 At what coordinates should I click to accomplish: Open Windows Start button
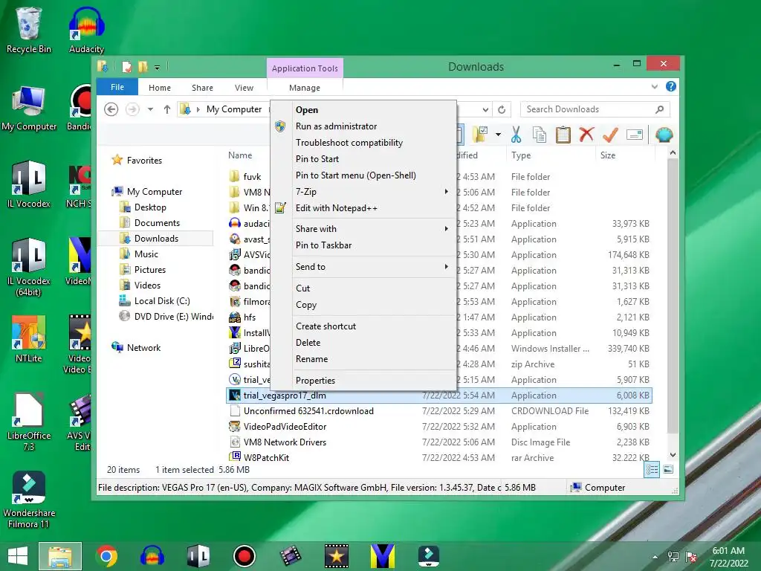pos(18,556)
